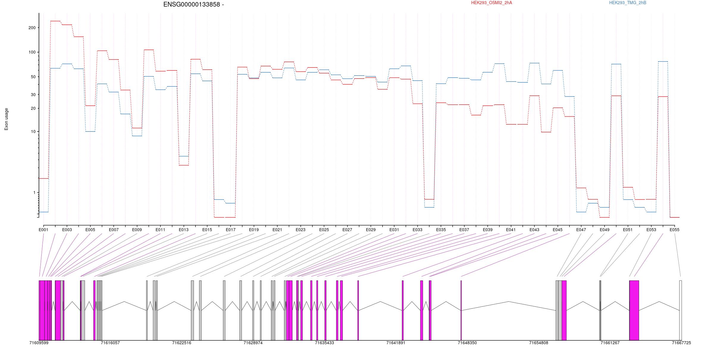Screen dimensions: 714x357
Task: Select the HEK293_TMG_2hB legend label
Action: (628, 3)
